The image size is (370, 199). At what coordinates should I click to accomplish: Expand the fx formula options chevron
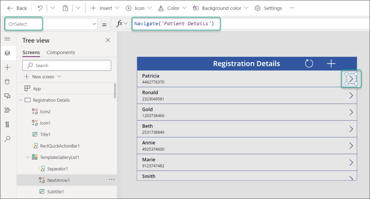click(126, 23)
